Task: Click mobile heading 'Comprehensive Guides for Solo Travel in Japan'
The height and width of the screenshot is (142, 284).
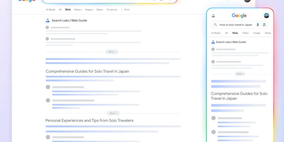Action: click(239, 96)
